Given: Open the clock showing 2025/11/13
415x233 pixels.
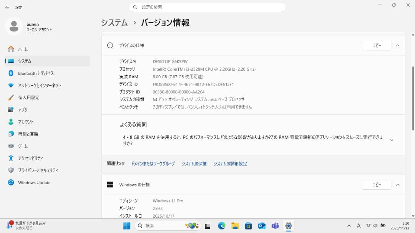Looking at the screenshot, I should tap(400, 226).
